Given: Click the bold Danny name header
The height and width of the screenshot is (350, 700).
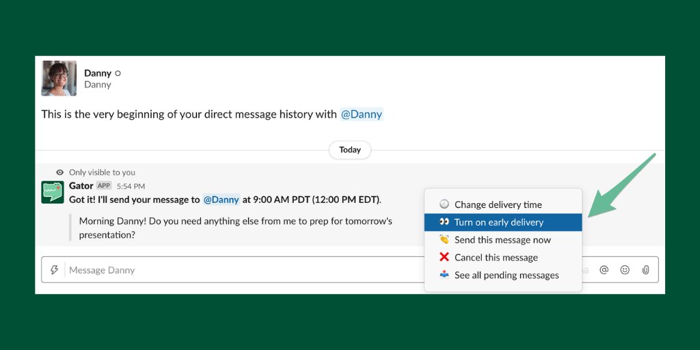Looking at the screenshot, I should [98, 73].
